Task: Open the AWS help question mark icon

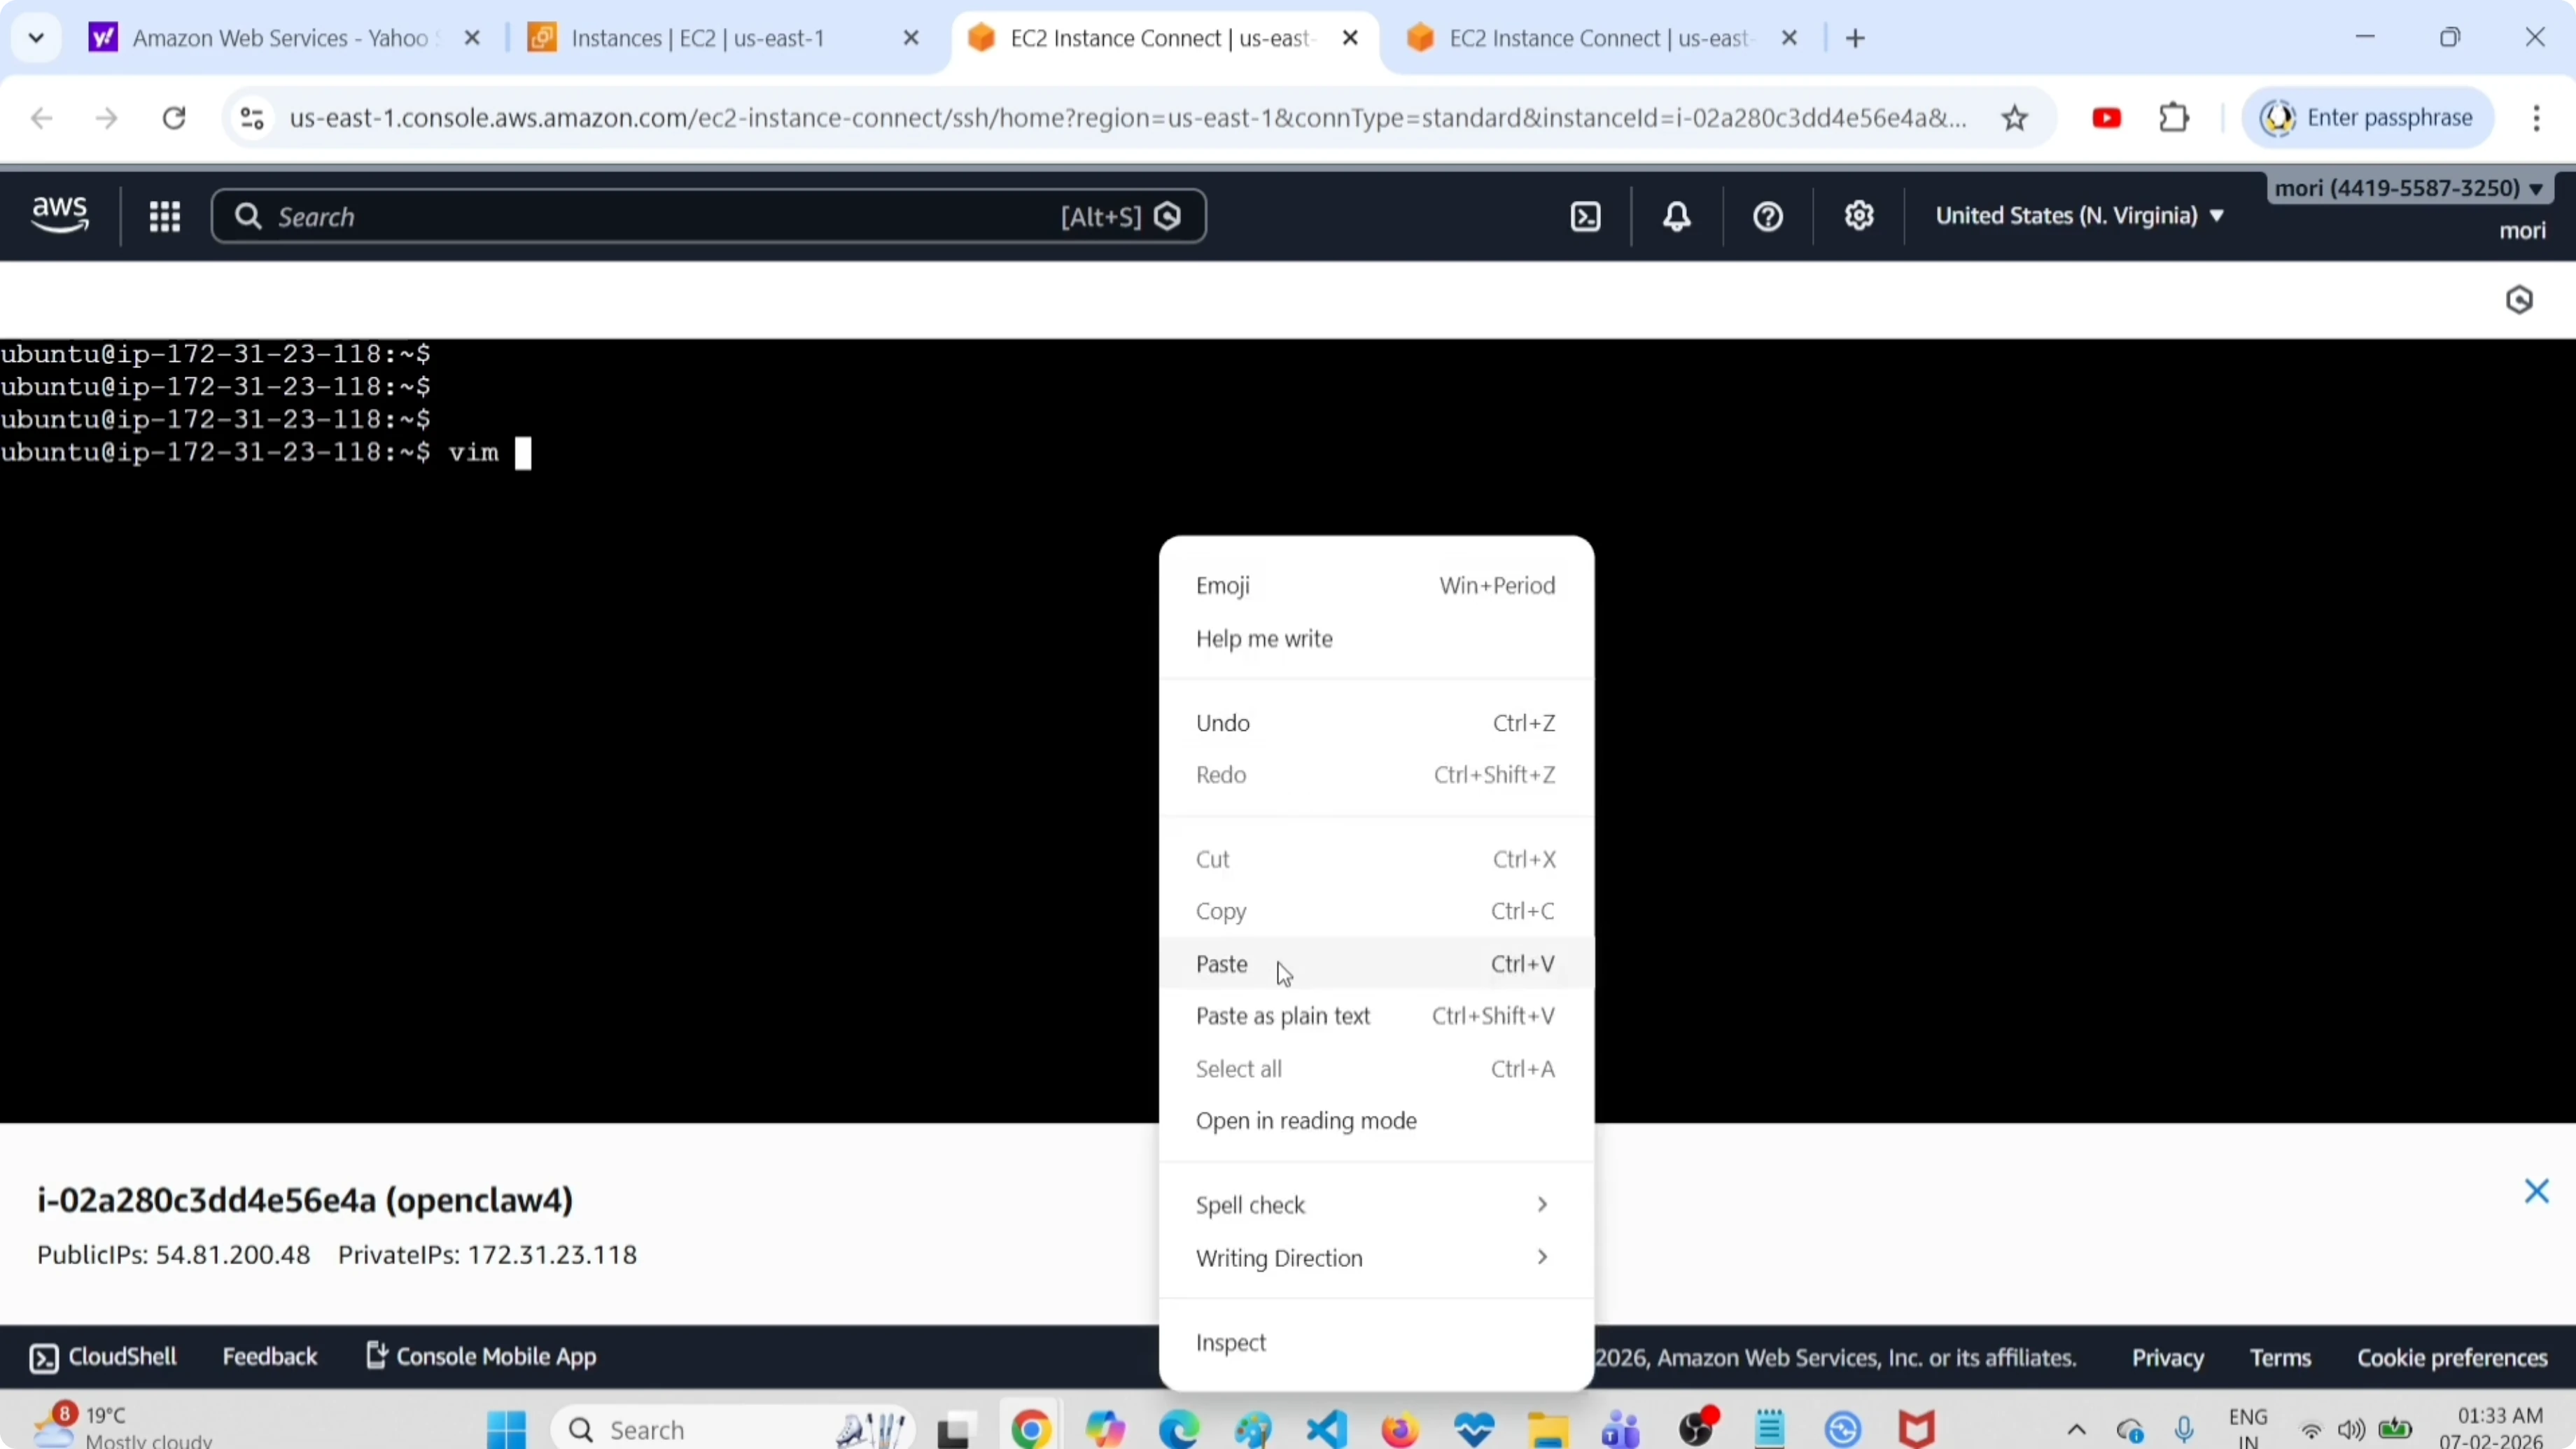Action: [x=1768, y=217]
